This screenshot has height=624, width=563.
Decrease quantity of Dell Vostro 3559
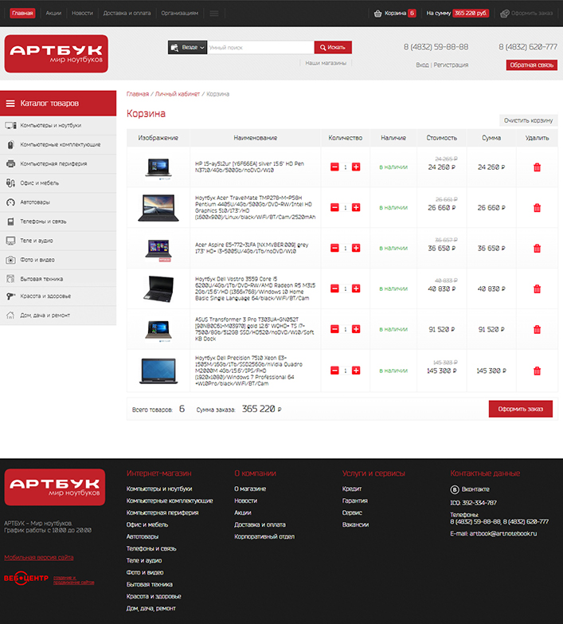point(334,289)
